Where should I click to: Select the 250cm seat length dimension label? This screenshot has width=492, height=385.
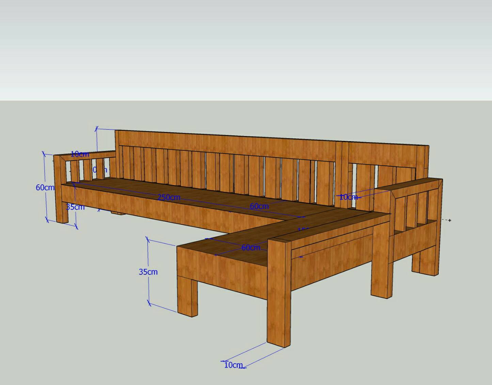169,197
